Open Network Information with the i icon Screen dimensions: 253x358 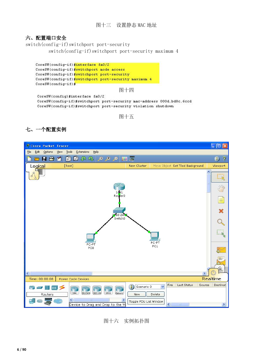tap(217, 159)
